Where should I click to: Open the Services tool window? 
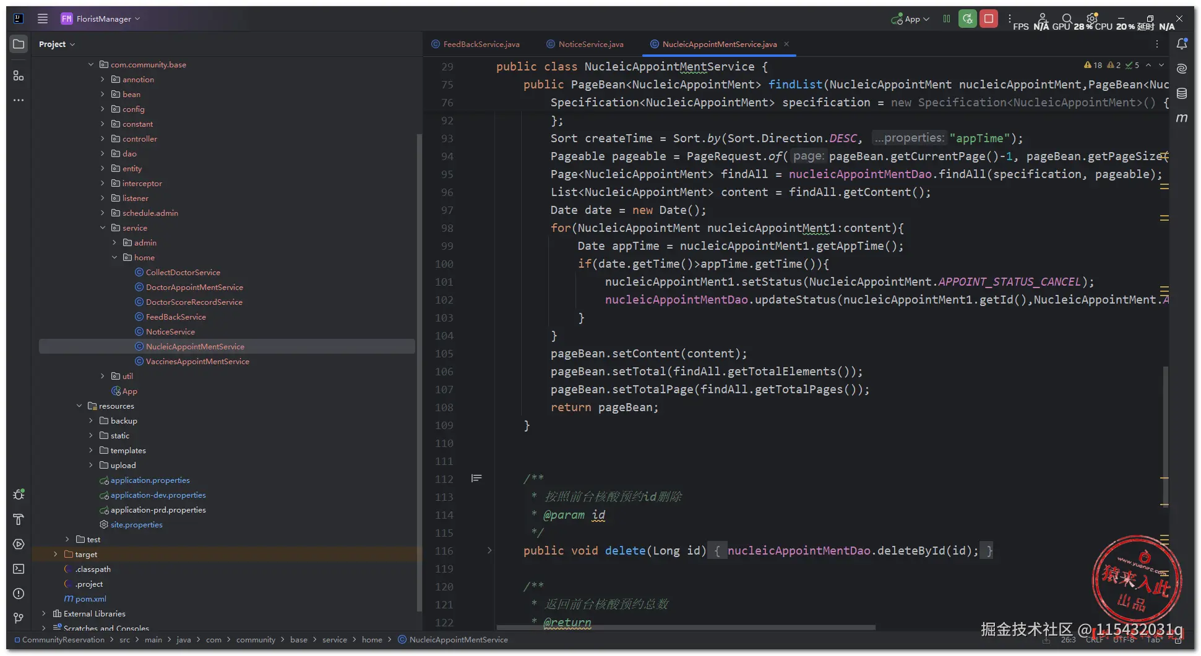(19, 544)
